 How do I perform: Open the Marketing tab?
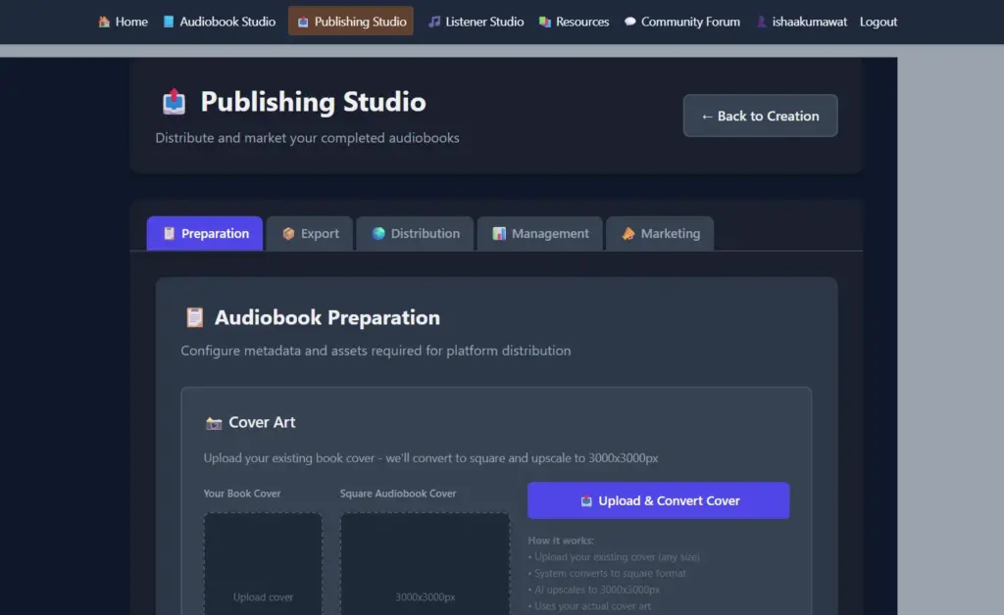tap(660, 233)
